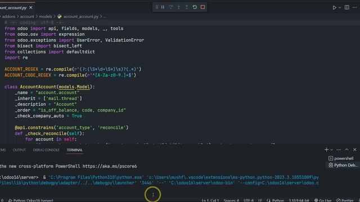Click defaultdict in import line
The width and height of the screenshot is (360, 202).
80,52
